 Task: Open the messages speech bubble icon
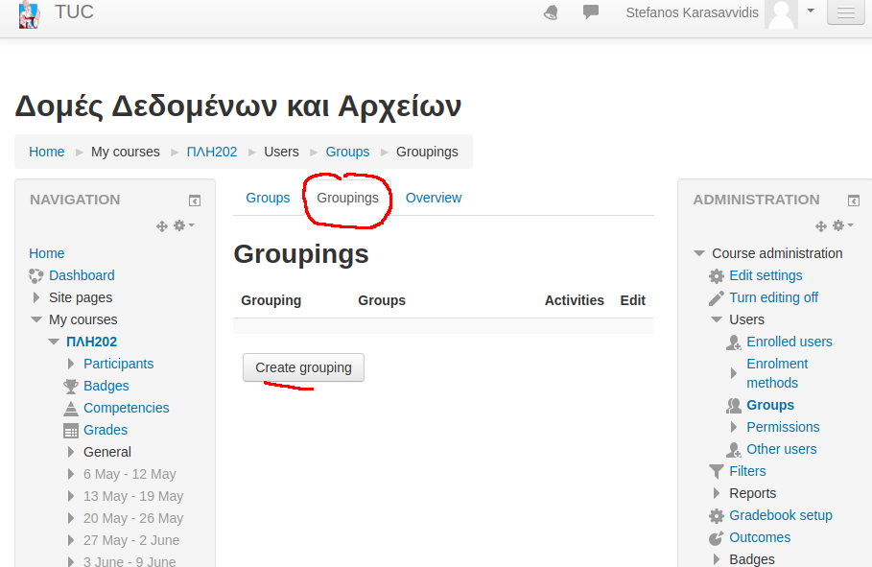tap(591, 12)
